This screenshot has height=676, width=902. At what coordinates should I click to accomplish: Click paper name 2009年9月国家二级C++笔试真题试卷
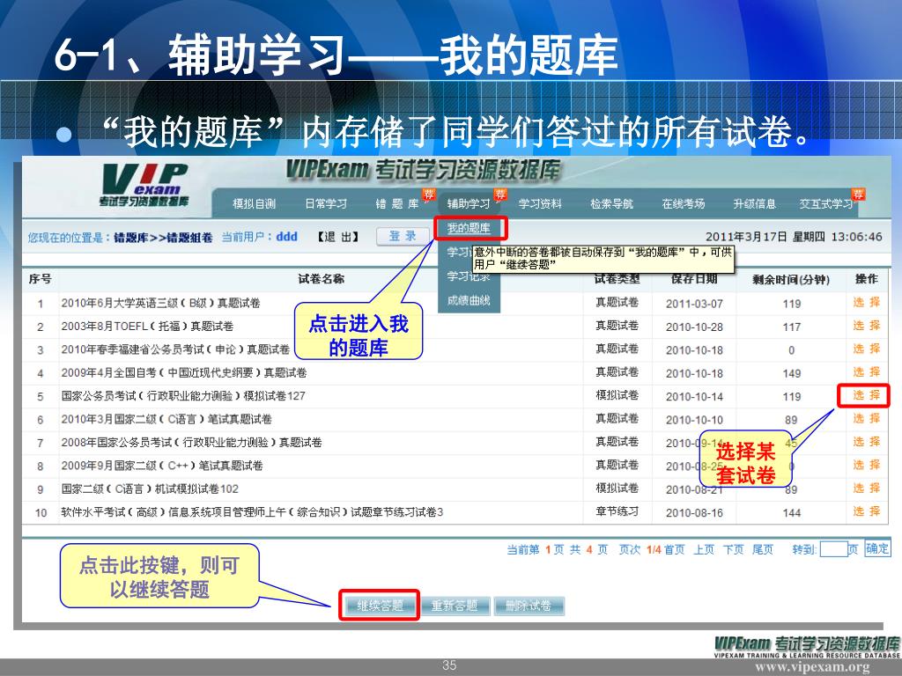162,466
